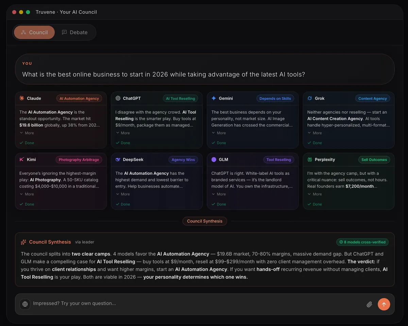Switch to the Council tab
Viewport: 408px width, 326px height.
34,32
